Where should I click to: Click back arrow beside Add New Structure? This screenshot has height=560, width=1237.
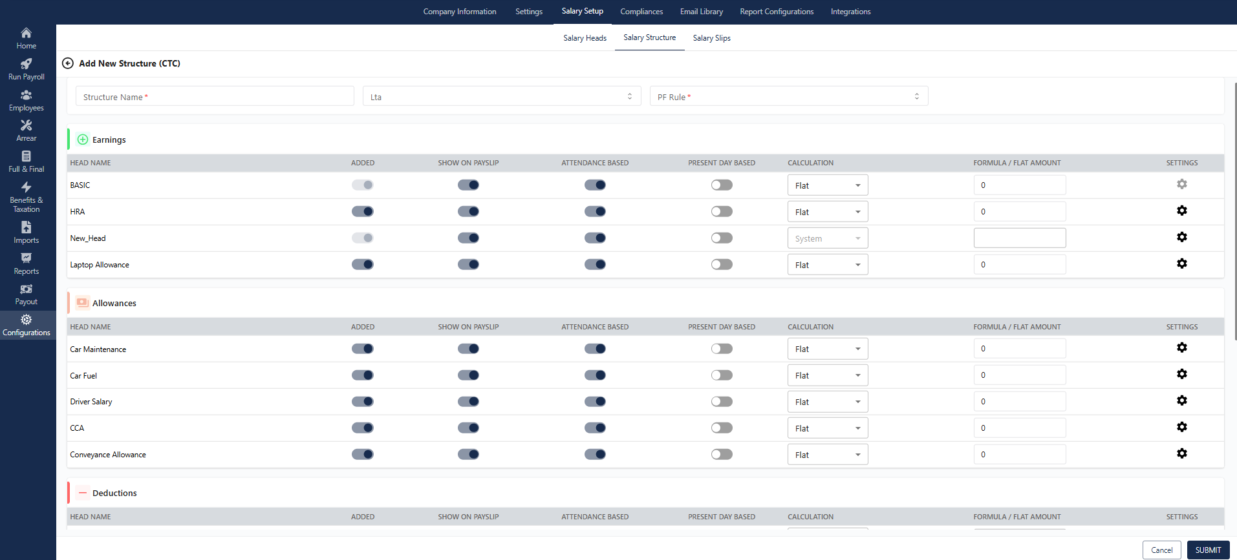click(x=68, y=63)
